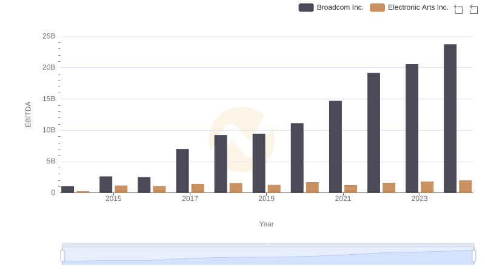The height and width of the screenshot is (279, 485).
Task: Click the '15B' y-axis label
Action: [x=49, y=99]
